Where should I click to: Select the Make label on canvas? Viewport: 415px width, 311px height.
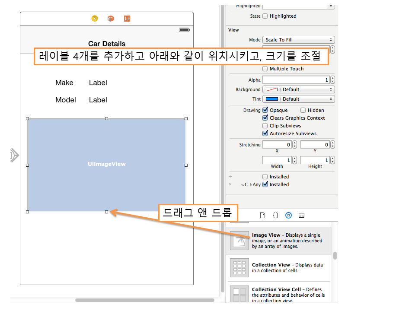point(64,83)
